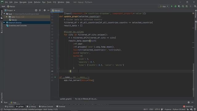Locate current file in Project panel
Viewport: 197px width, 111px height.
36,10
